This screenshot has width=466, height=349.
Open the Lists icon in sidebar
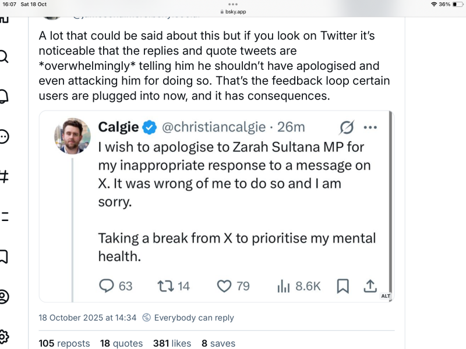click(x=3, y=216)
